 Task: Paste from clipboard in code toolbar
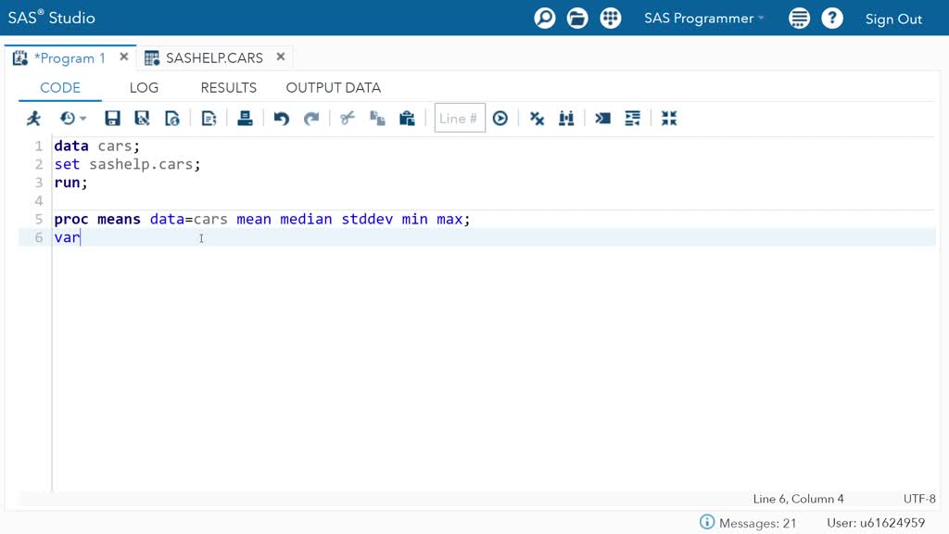pyautogui.click(x=407, y=119)
